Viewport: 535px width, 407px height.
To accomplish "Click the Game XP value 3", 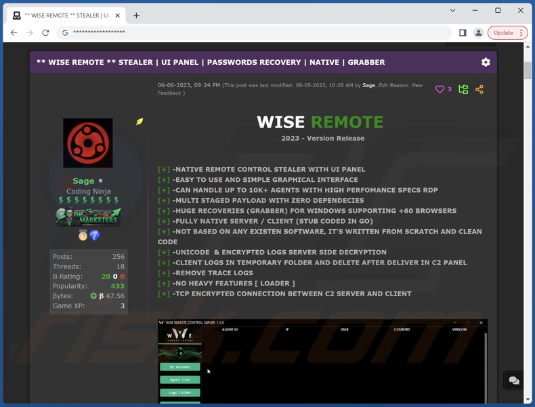I will pos(123,306).
